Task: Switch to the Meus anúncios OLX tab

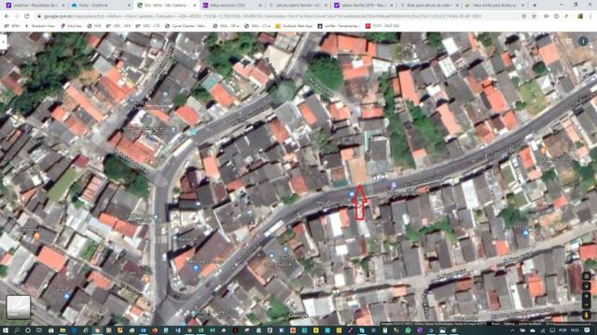Action: 232,6
